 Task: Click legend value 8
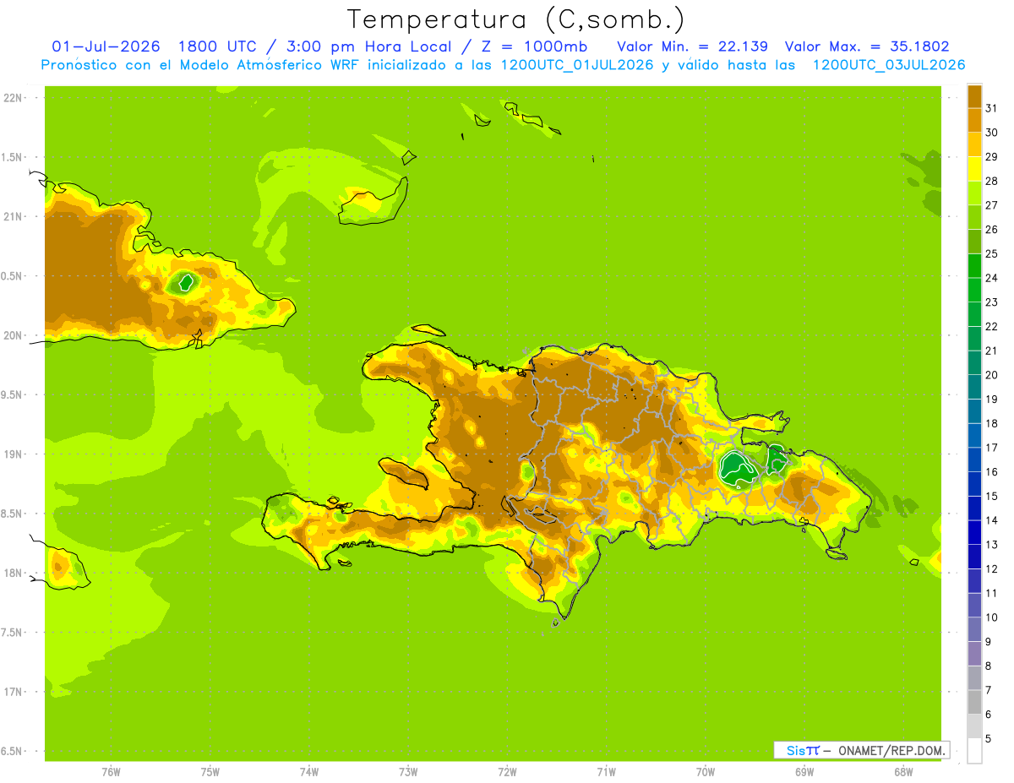989,666
